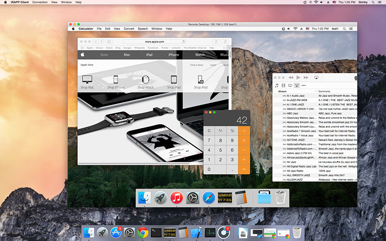Select the 'ABC Jazz' stream row
386x241 pixels.
(x=315, y=113)
